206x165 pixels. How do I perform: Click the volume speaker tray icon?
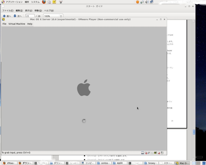coord(147,2)
